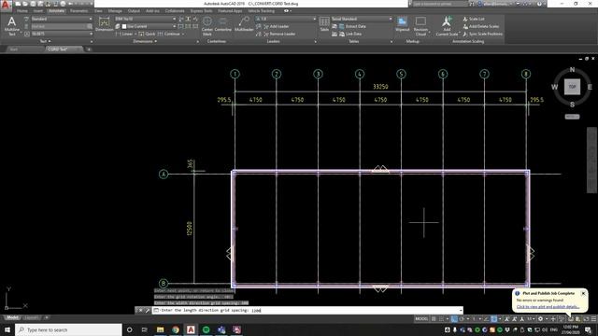This screenshot has height=336, width=598.
Task: Switch to the Express Tools ribbon tab
Action: tap(202, 11)
